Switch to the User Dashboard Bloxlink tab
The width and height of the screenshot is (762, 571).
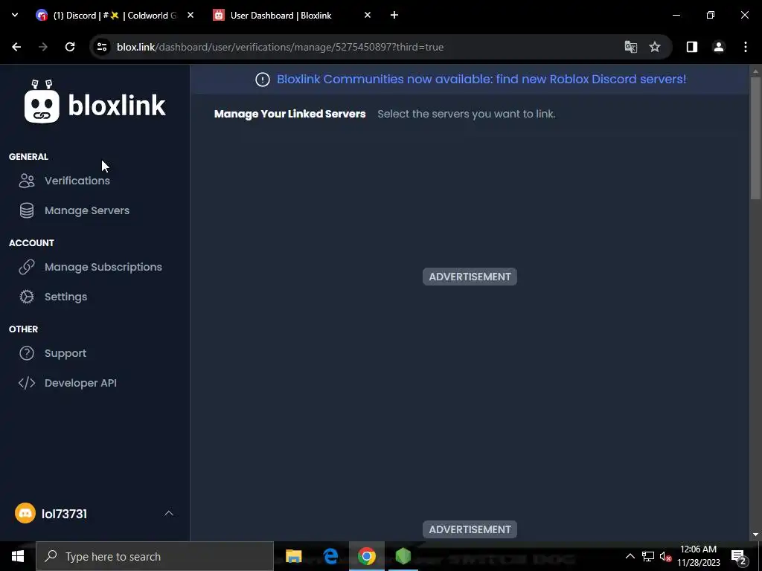point(292,16)
